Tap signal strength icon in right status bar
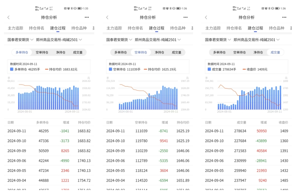Image resolution: width=296 pixels, height=195 pixels. click(239, 8)
